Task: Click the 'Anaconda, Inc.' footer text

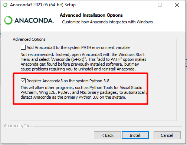Action: (x=17, y=126)
